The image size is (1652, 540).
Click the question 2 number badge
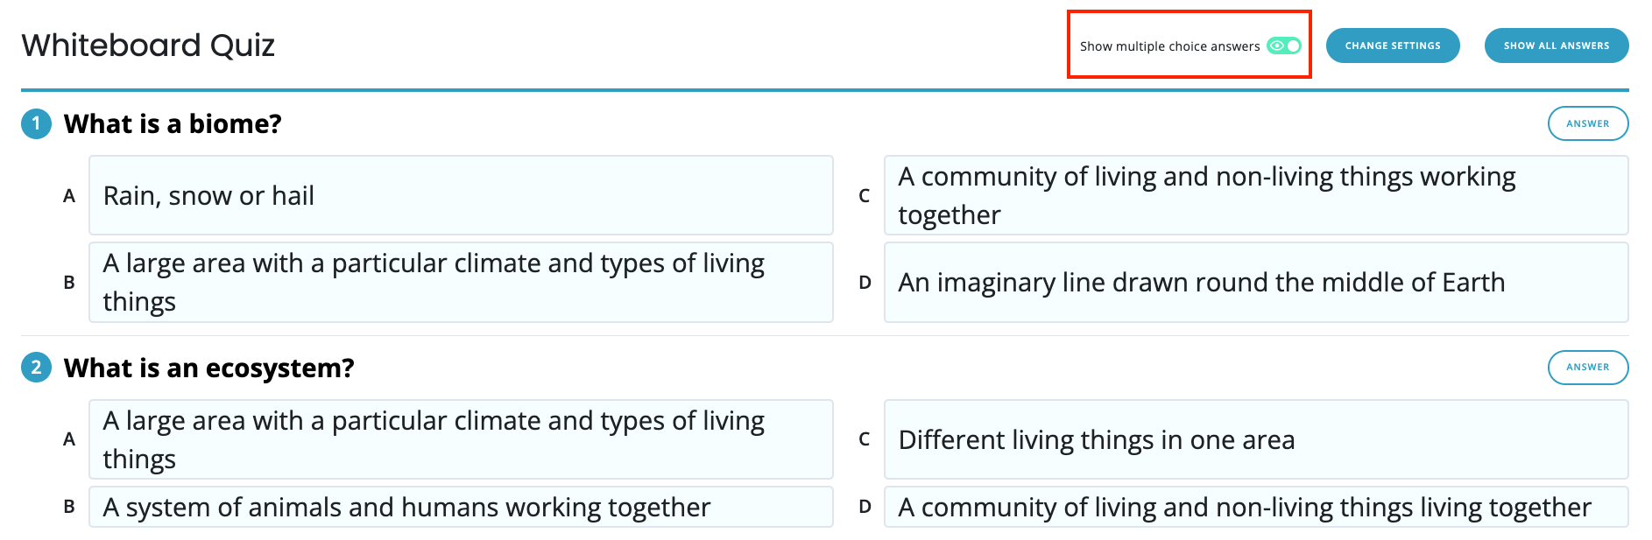tap(36, 367)
